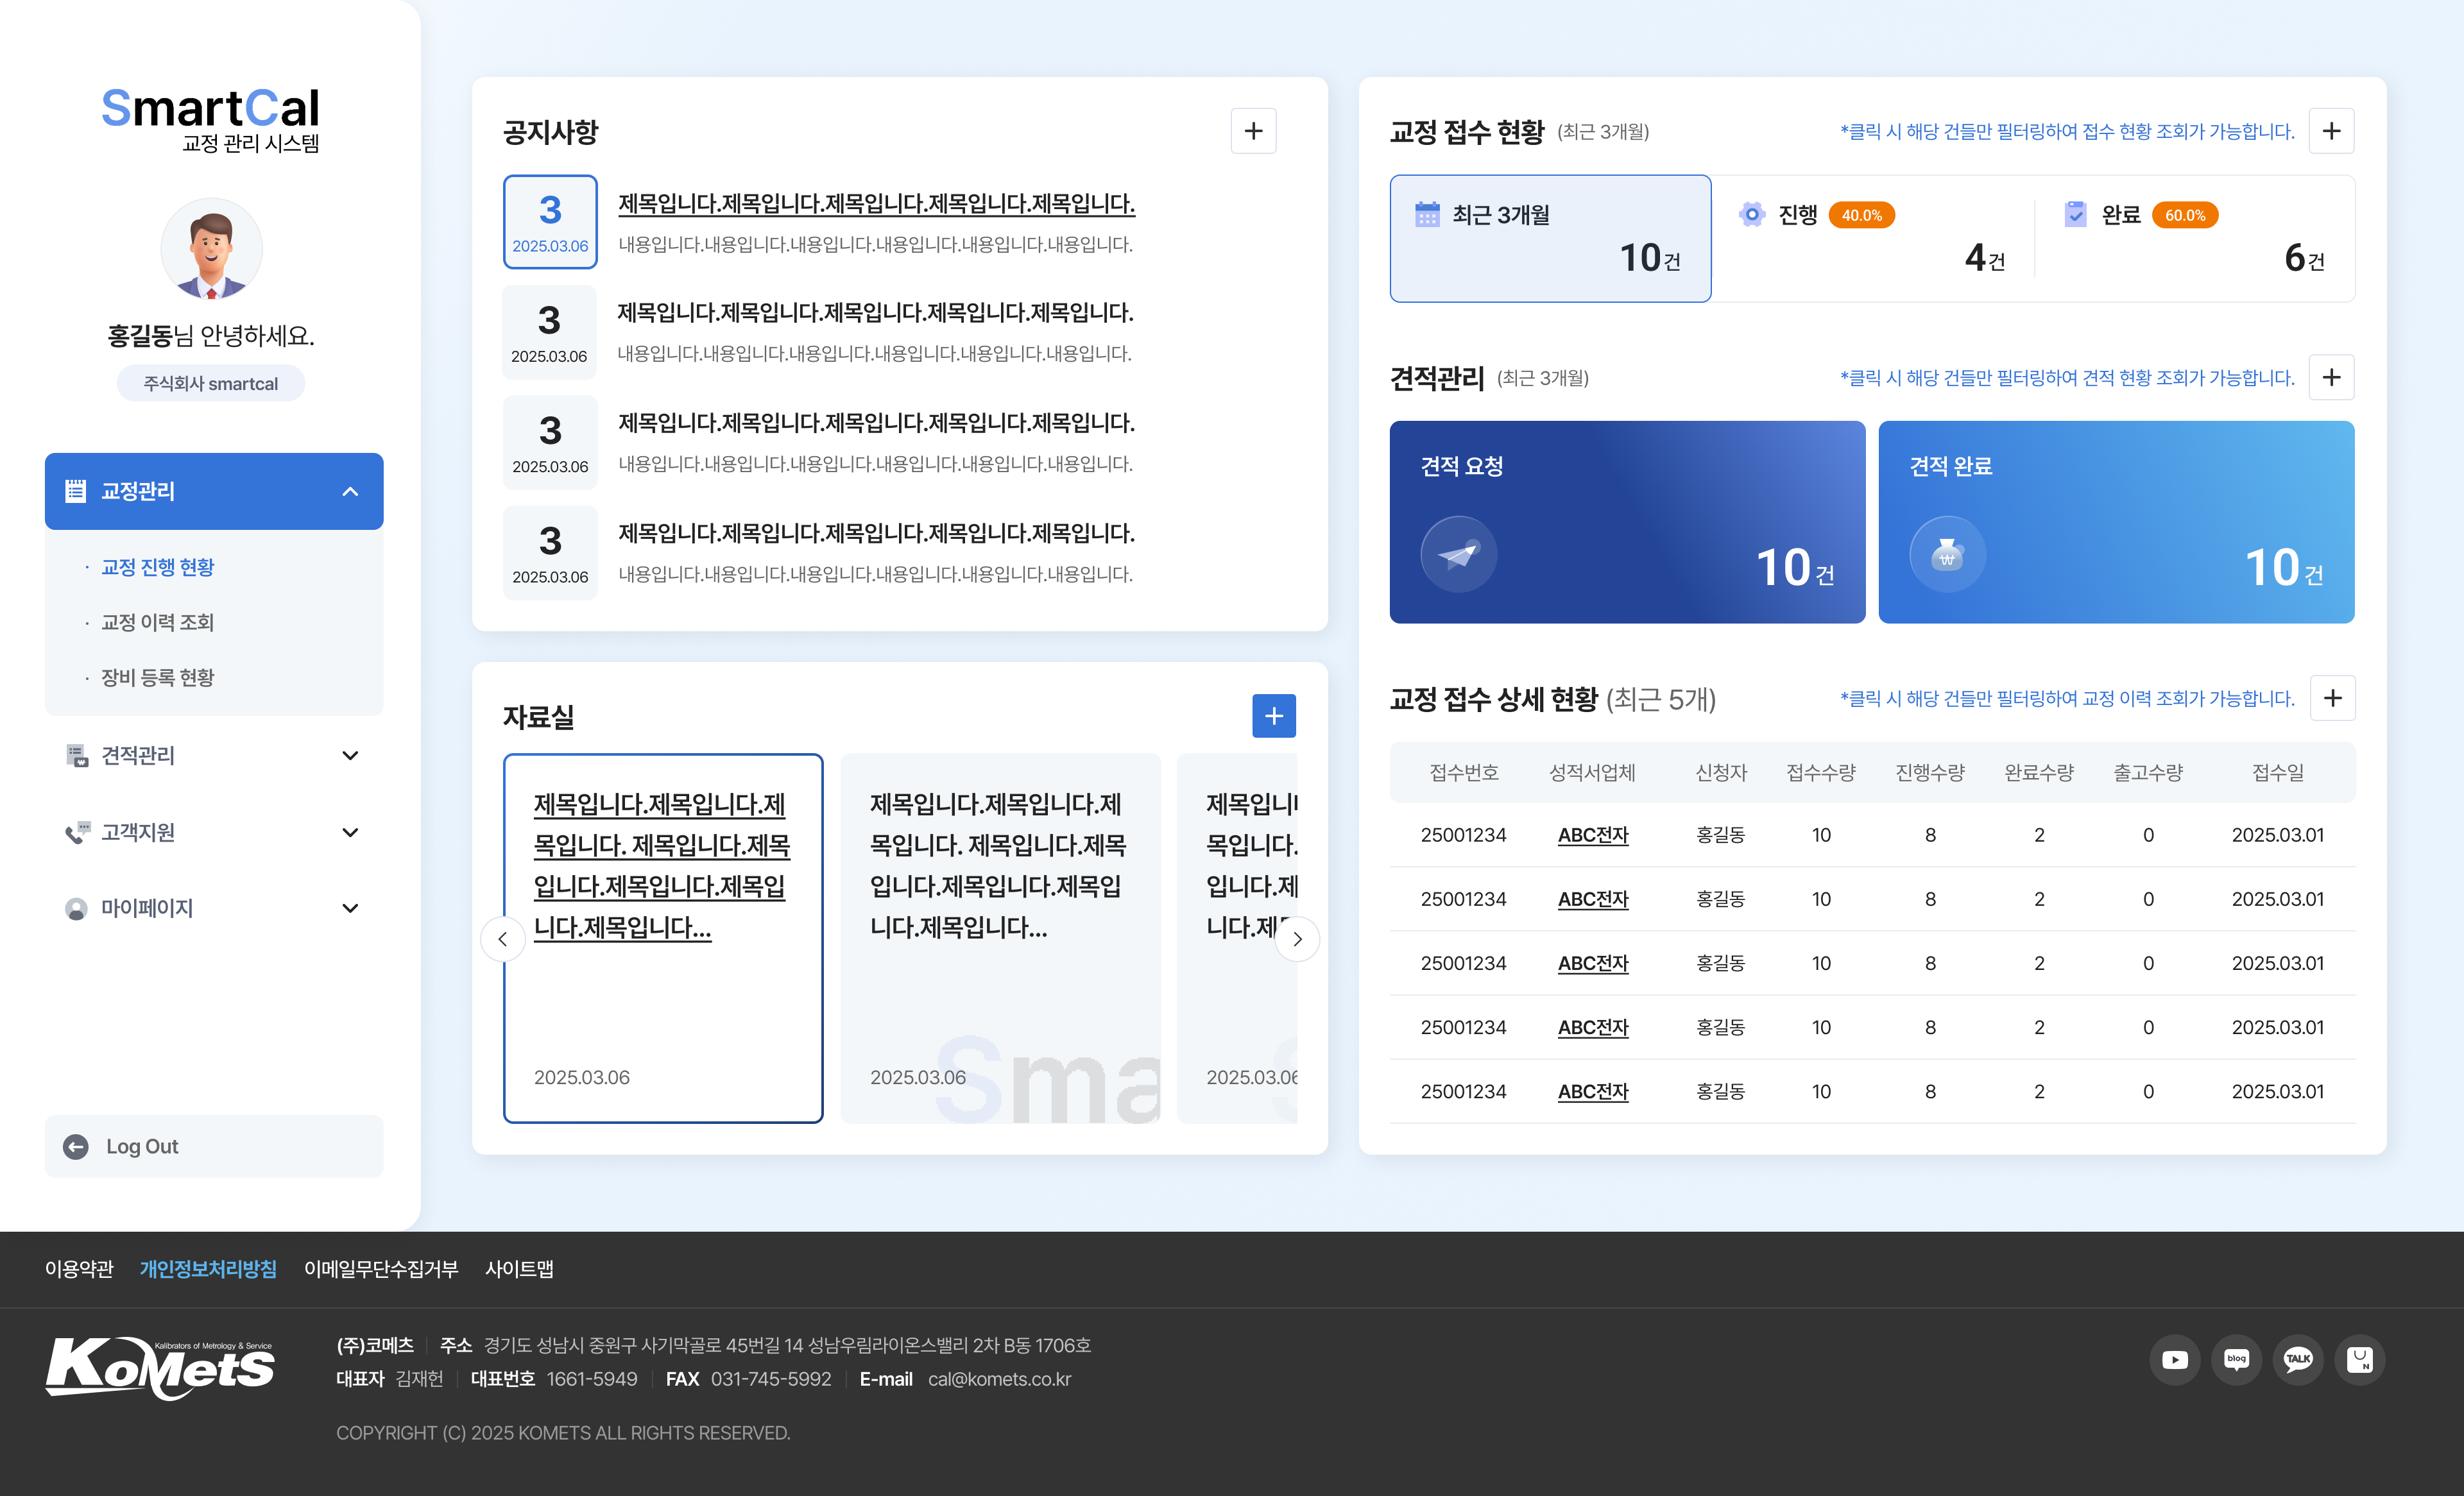Click blue plus icon beside 자료실
This screenshot has height=1496, width=2464.
1273,716
